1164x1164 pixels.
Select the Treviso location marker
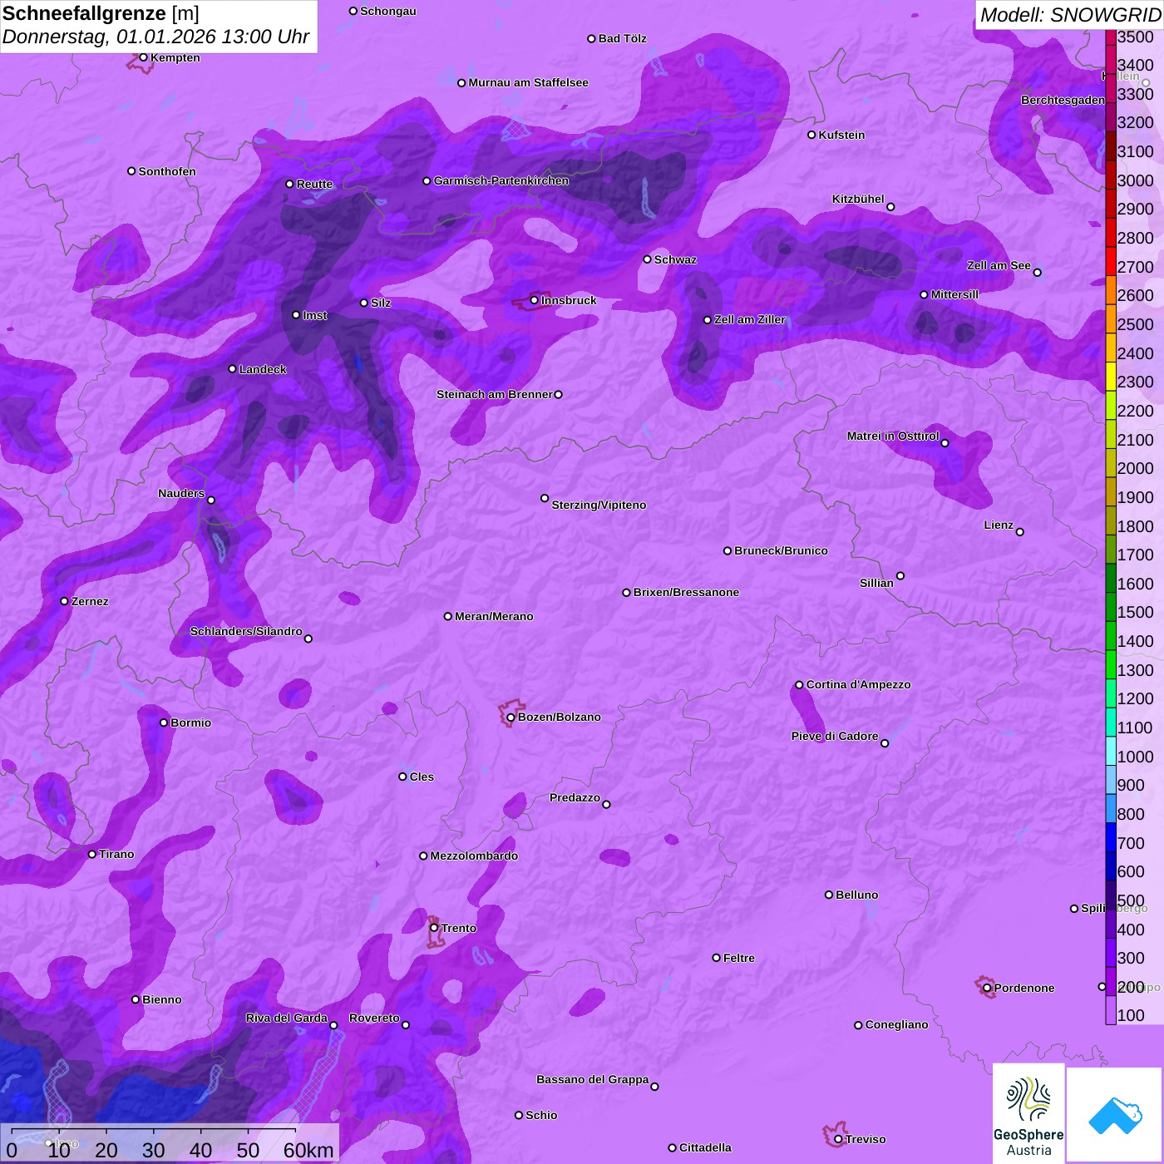point(838,1139)
